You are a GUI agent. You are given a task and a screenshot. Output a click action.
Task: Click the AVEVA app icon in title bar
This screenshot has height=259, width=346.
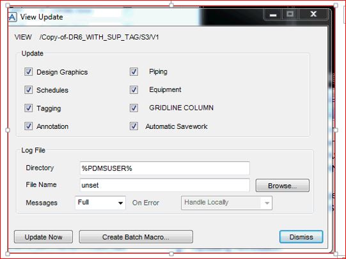tap(13, 17)
